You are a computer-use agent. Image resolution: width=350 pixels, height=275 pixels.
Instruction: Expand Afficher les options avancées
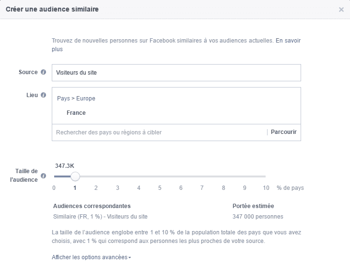pos(91,257)
